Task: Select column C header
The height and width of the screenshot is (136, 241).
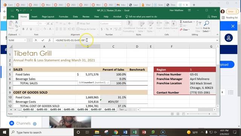Action: (113, 46)
